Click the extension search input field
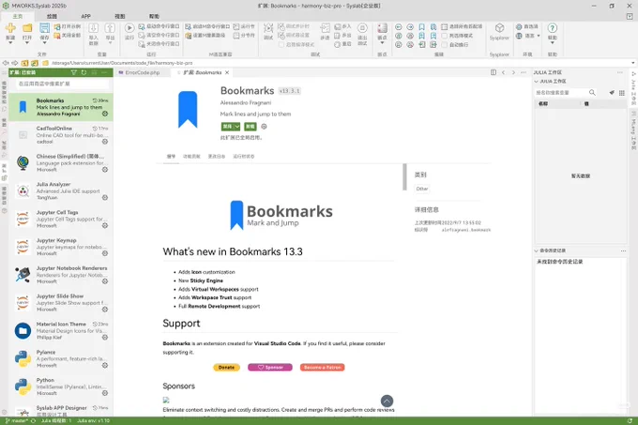This screenshot has height=425, width=638. coord(62,83)
